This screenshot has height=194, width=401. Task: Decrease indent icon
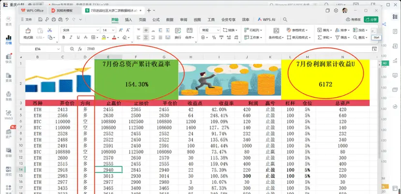[x=161, y=30]
